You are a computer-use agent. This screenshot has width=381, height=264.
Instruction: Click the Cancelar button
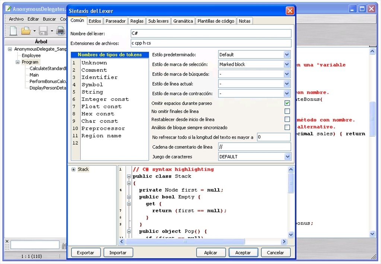pyautogui.click(x=275, y=252)
